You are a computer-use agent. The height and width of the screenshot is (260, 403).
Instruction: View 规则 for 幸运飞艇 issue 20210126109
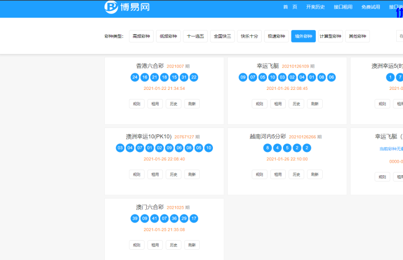(260, 104)
